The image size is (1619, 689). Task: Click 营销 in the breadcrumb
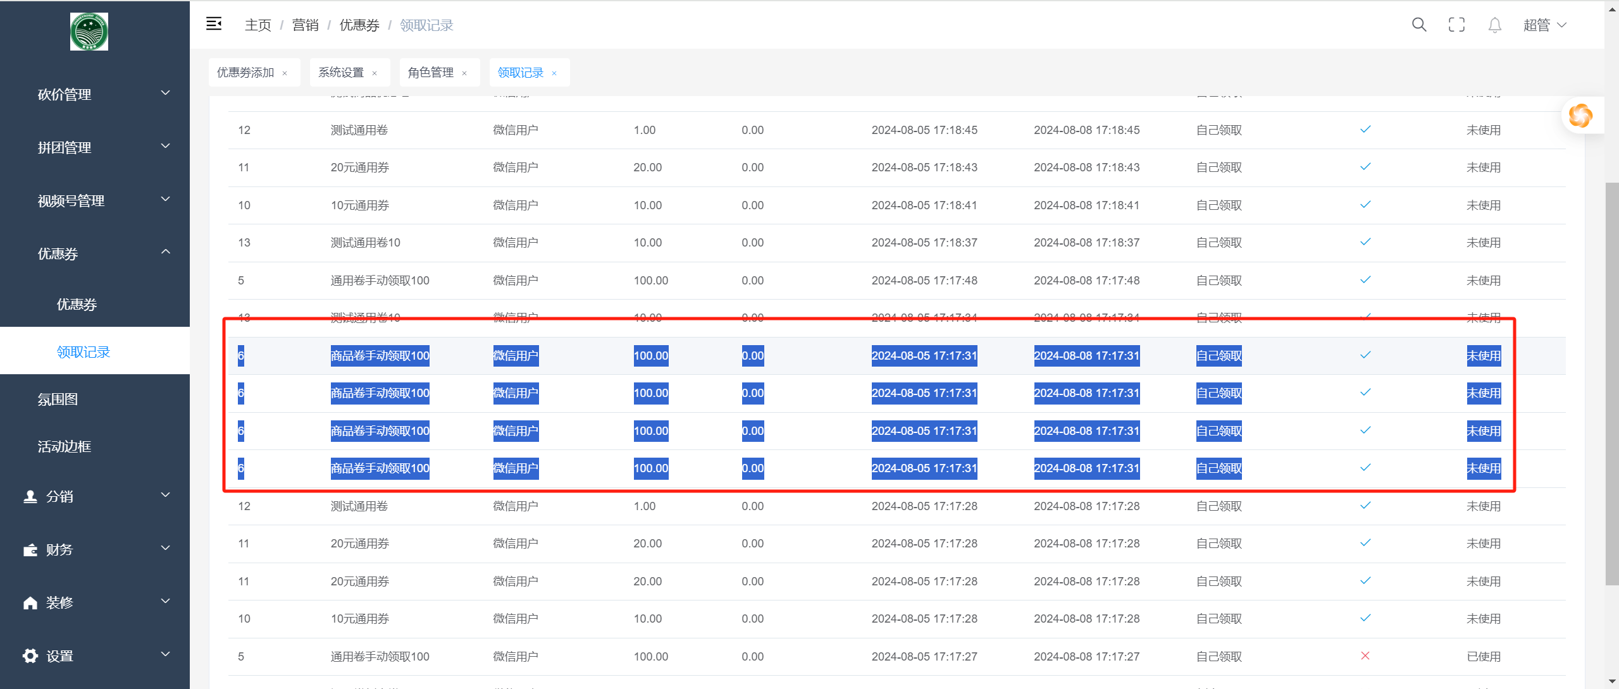[306, 25]
